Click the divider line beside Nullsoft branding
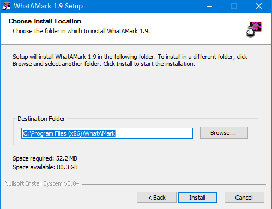The image size is (272, 209). click(174, 184)
